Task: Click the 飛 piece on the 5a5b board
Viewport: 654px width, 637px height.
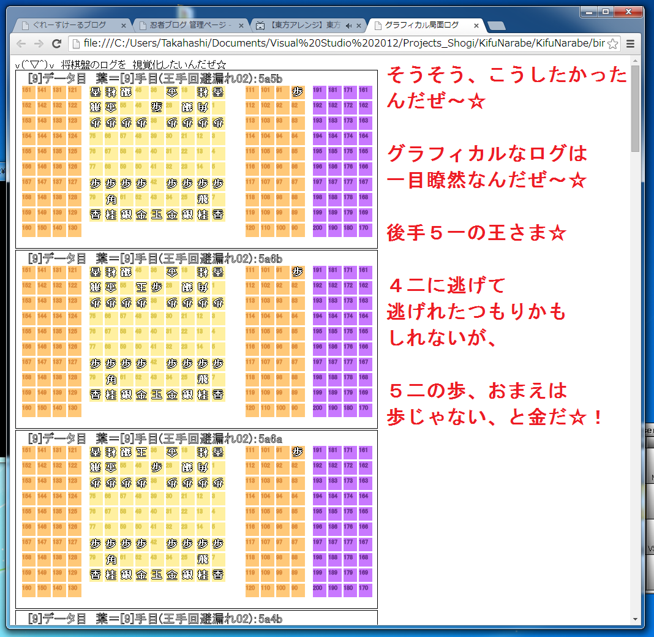Action: (203, 200)
